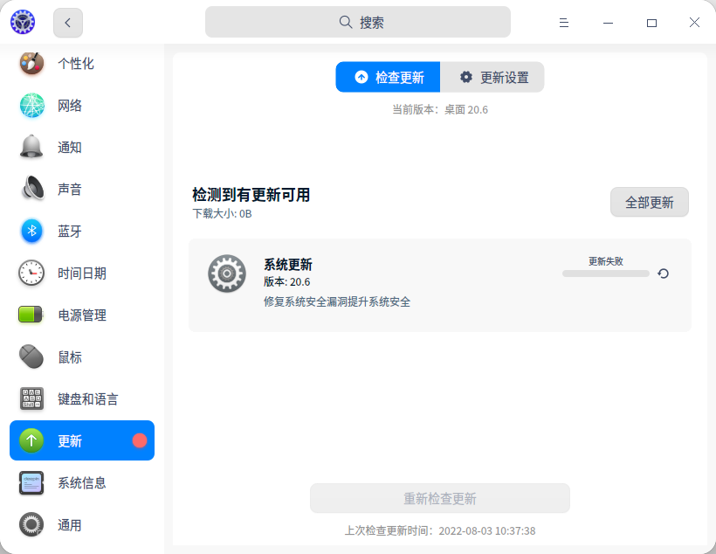Open 通用 general settings
This screenshot has width=716, height=554.
point(31,524)
